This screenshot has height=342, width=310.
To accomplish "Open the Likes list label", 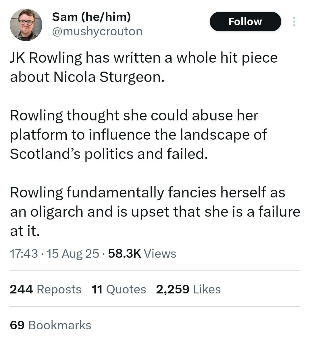I will click(x=207, y=289).
